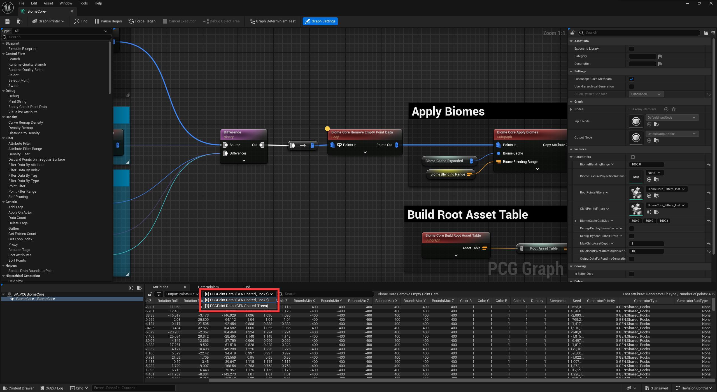Click the Save asset floppy disk icon
This screenshot has width=717, height=392.
pos(7,21)
